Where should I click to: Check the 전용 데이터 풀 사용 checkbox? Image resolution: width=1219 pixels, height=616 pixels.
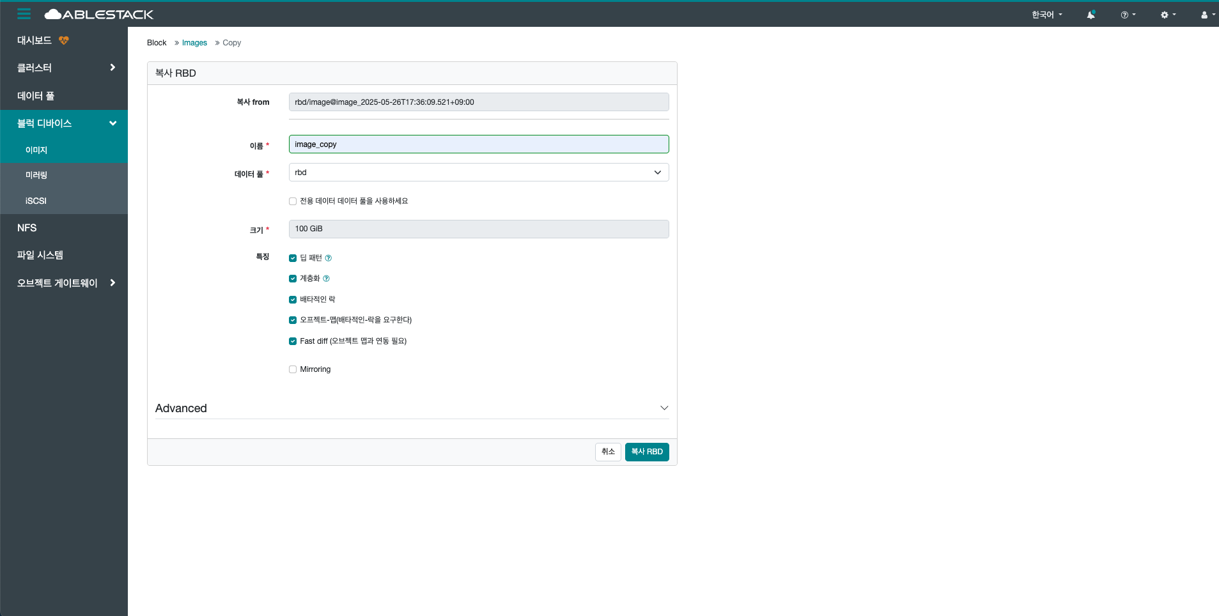(x=293, y=201)
